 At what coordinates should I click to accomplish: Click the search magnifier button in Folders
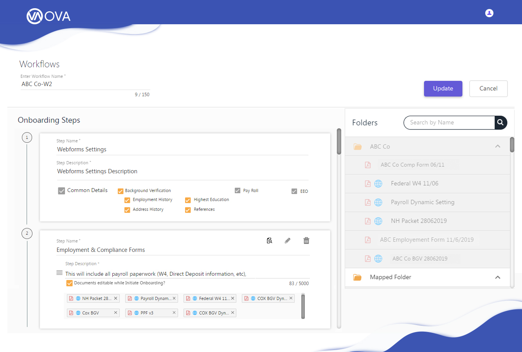click(500, 122)
